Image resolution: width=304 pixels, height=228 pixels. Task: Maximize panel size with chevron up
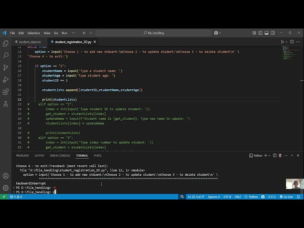coord(292,155)
